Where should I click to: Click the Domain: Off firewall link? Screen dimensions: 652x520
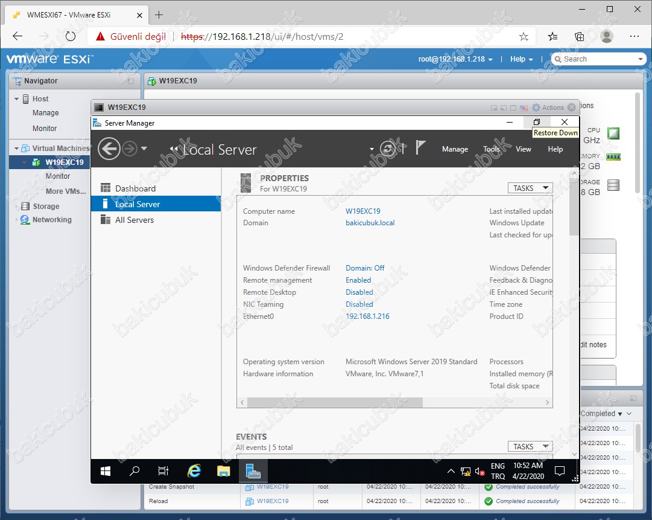365,268
